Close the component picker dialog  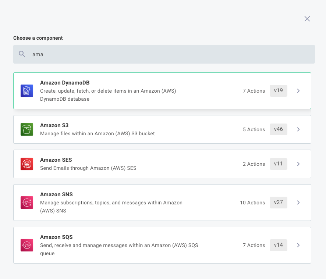click(x=307, y=19)
